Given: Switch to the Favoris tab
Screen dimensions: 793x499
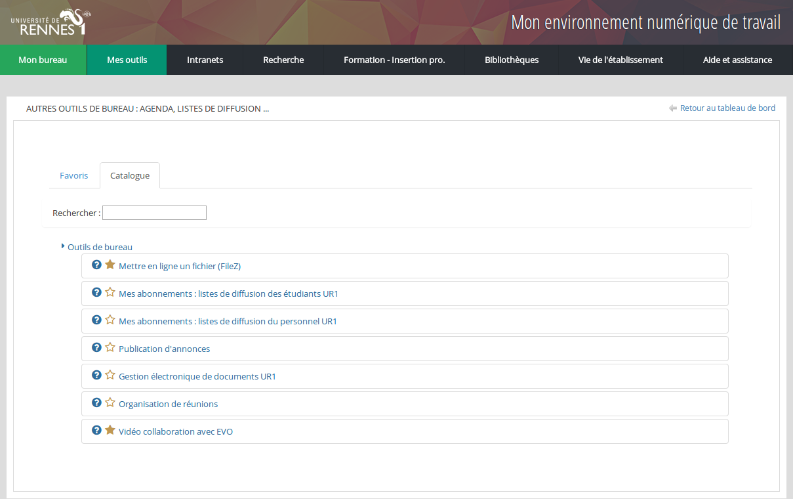Looking at the screenshot, I should point(73,175).
